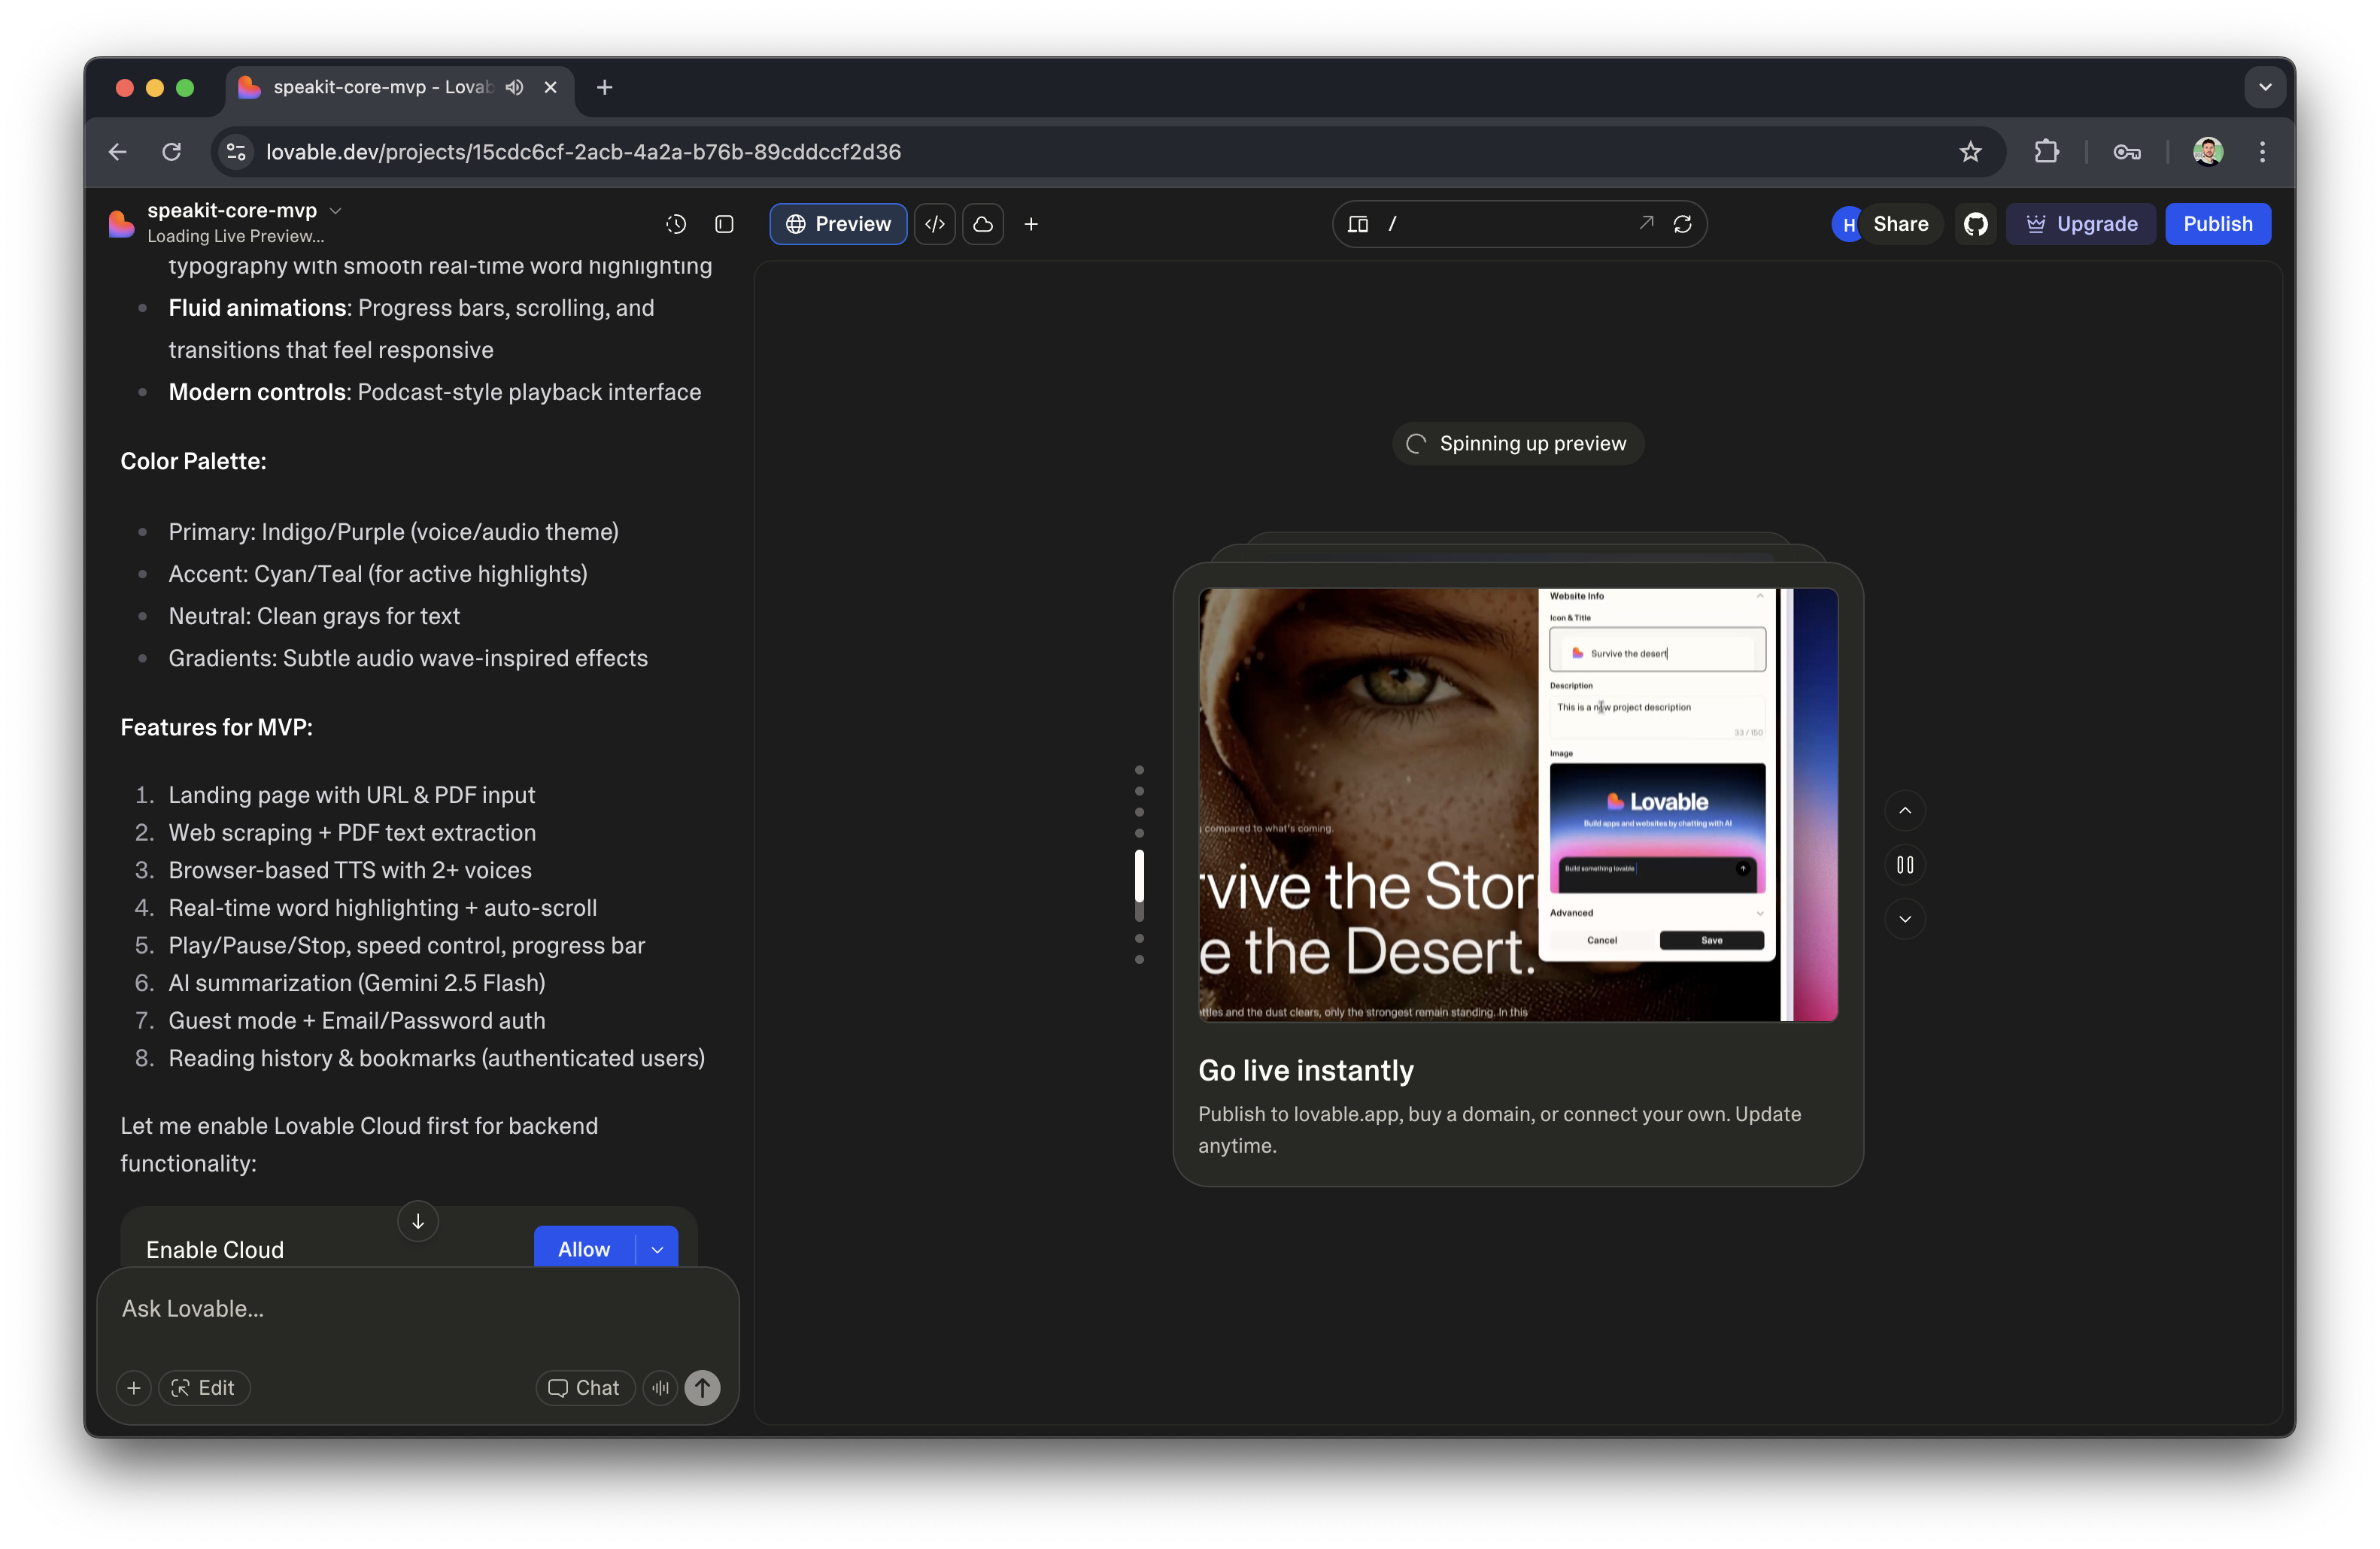Viewport: 2380px width, 1549px height.
Task: Click the Upgrade button
Action: (2081, 224)
